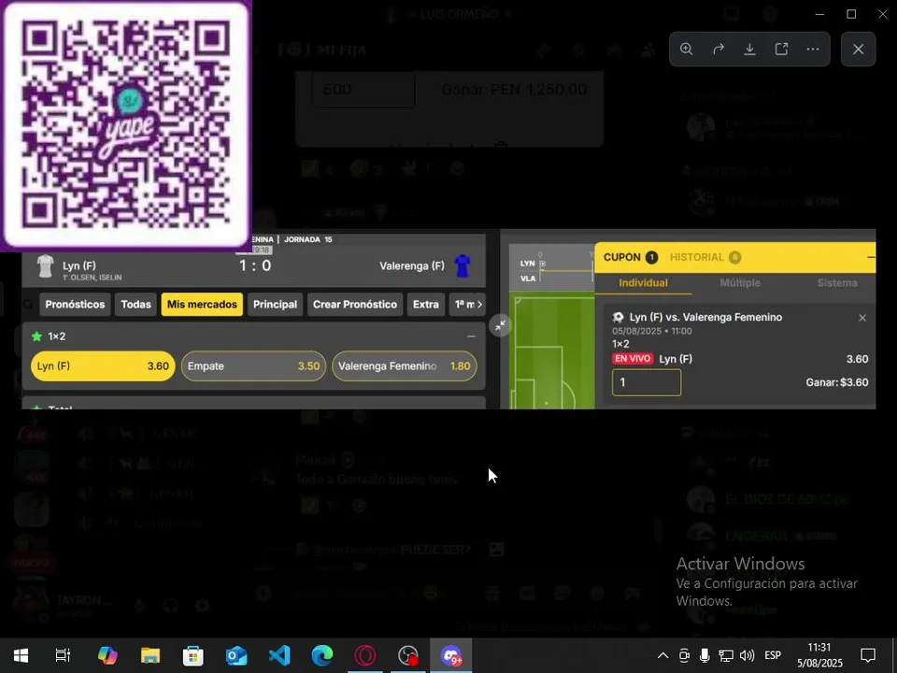
Task: Open Outlook from the taskbar
Action: pyautogui.click(x=236, y=655)
